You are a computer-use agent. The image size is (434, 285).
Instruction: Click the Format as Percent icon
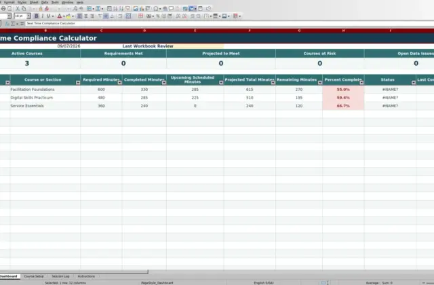pos(158,16)
